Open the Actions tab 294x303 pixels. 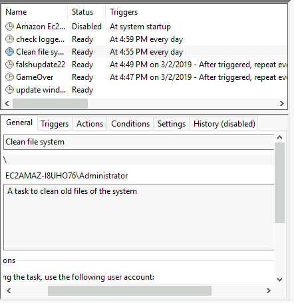click(90, 124)
